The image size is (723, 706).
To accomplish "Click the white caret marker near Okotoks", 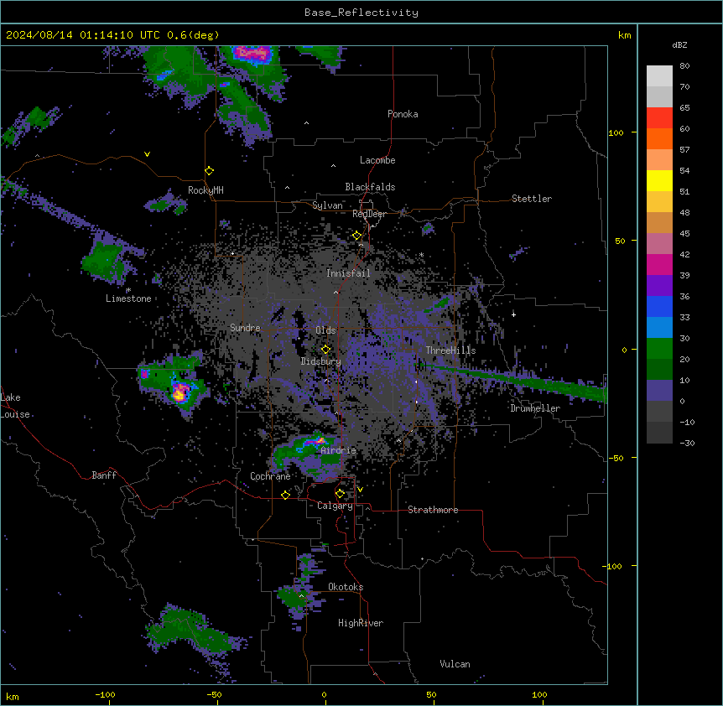I will click(301, 595).
